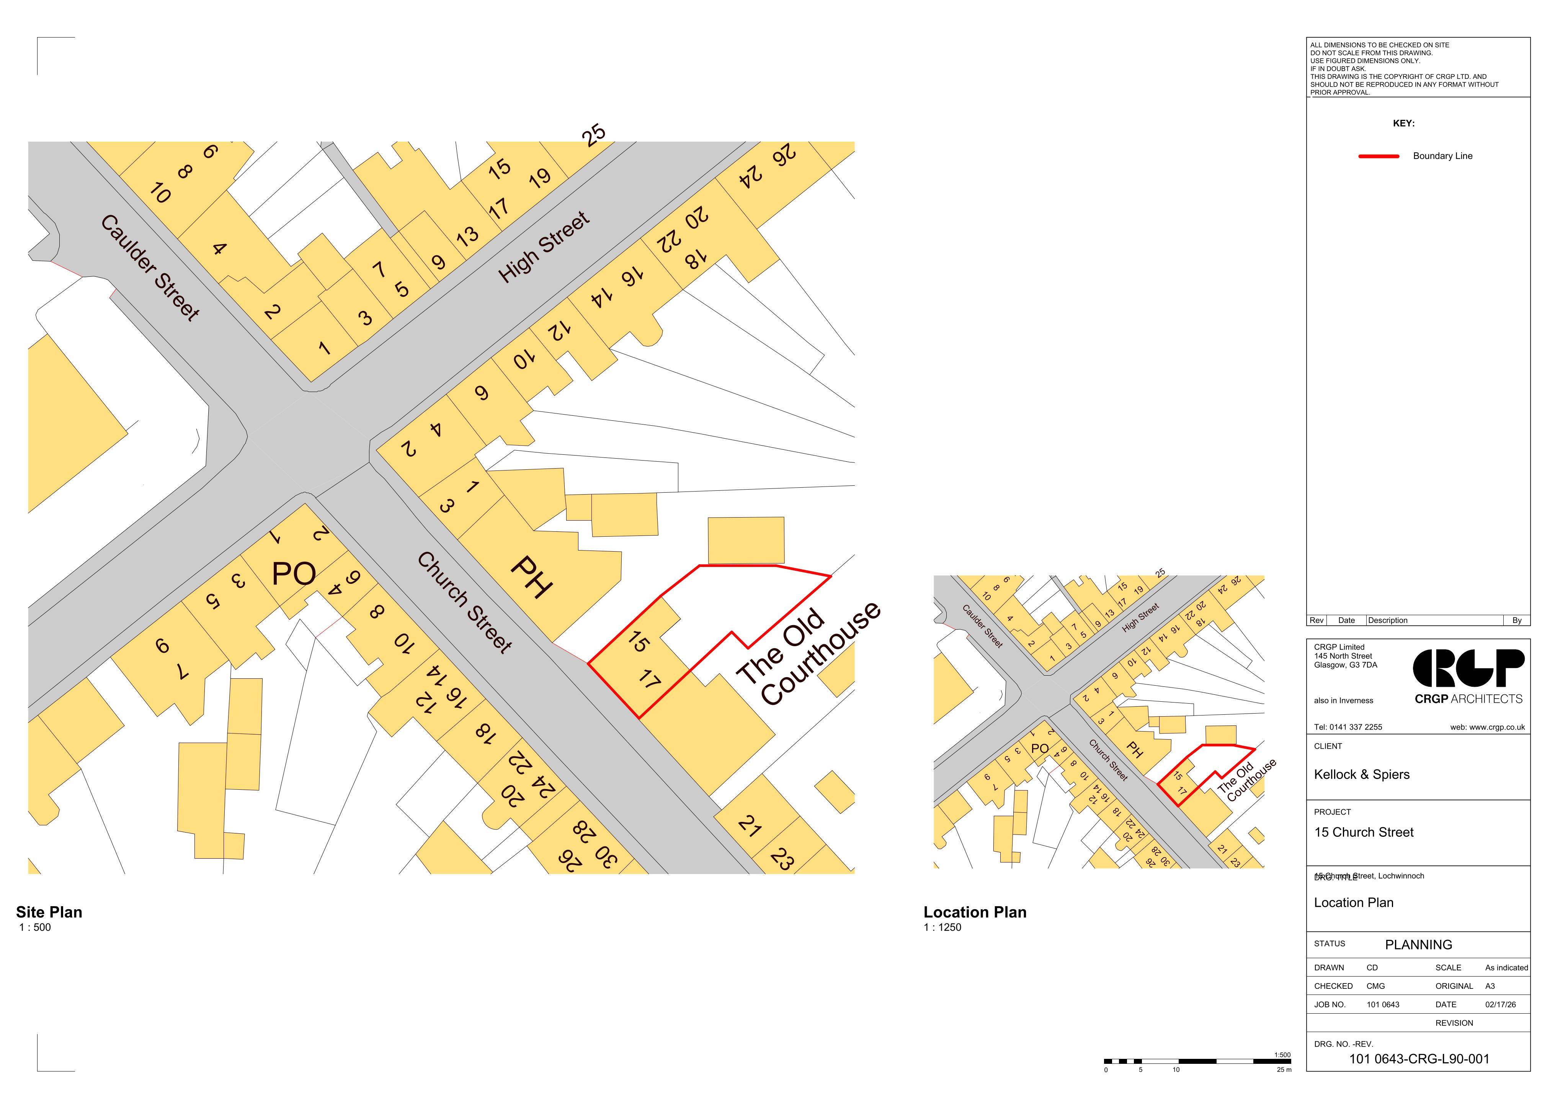Image resolution: width=1568 pixels, height=1109 pixels.
Task: Click the telephone number '0141 337 2255'
Action: (x=1356, y=727)
